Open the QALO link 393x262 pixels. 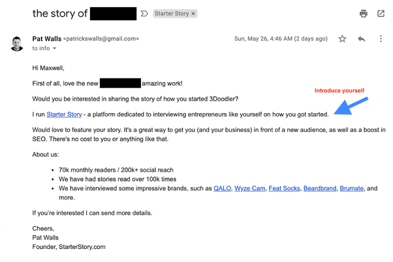221,188
